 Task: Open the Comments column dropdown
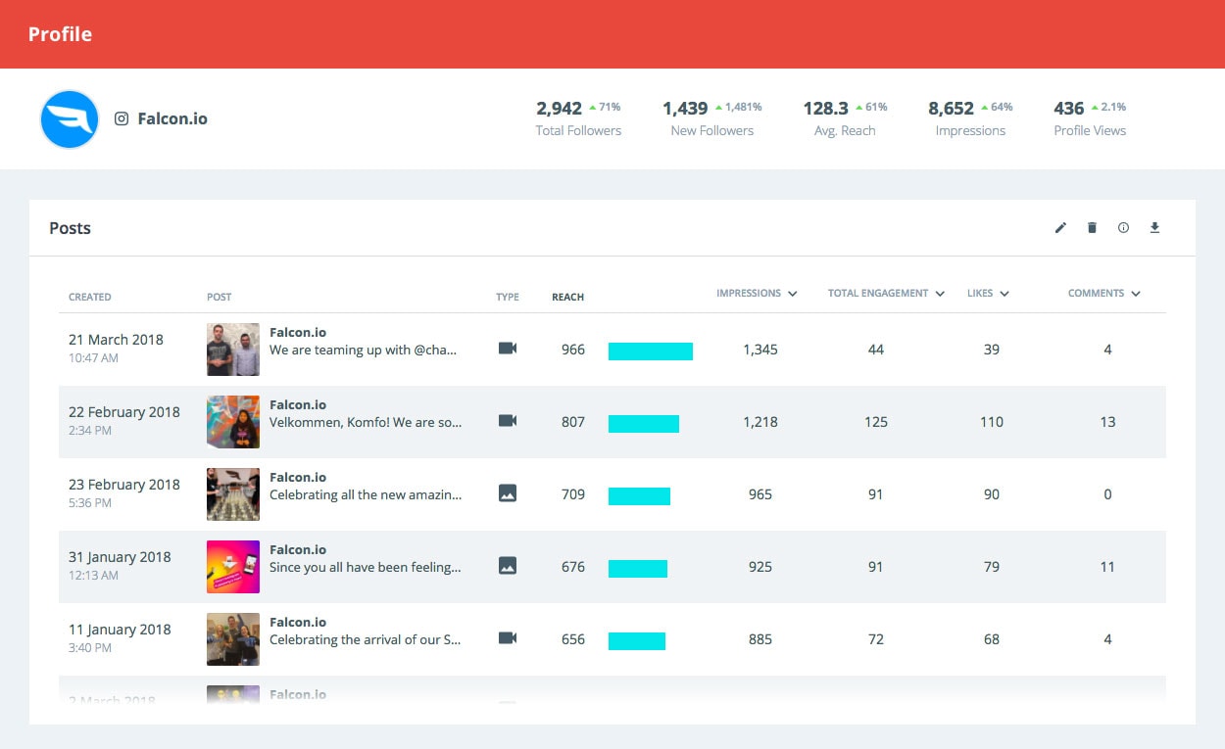[1104, 293]
